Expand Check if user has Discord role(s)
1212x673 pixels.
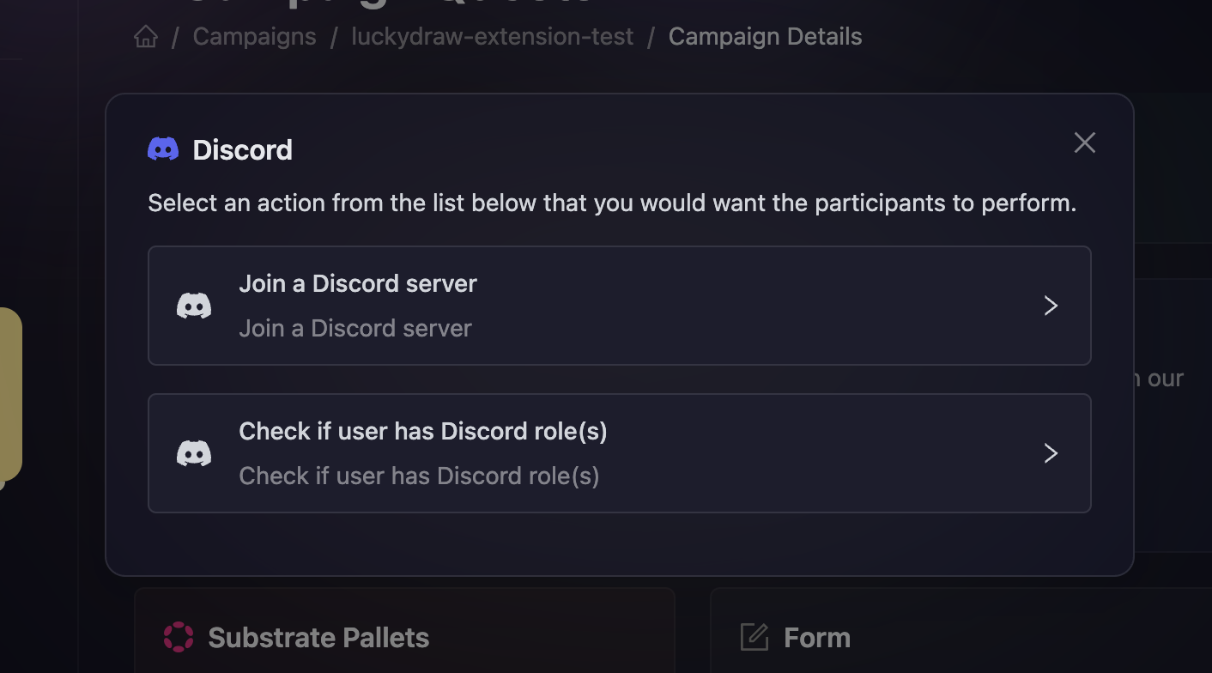point(620,453)
